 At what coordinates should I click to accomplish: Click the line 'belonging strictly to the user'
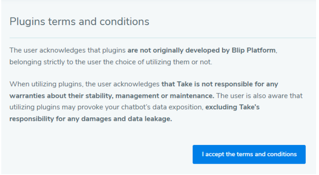click(x=53, y=62)
